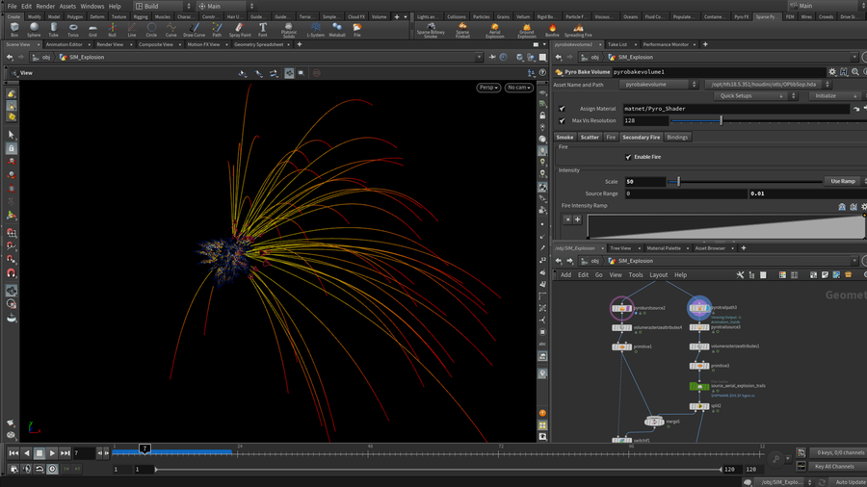The height and width of the screenshot is (487, 867).
Task: Click the merge5 node
Action: (654, 422)
